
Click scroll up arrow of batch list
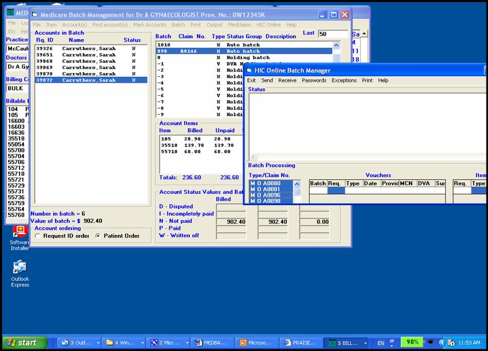(336, 45)
